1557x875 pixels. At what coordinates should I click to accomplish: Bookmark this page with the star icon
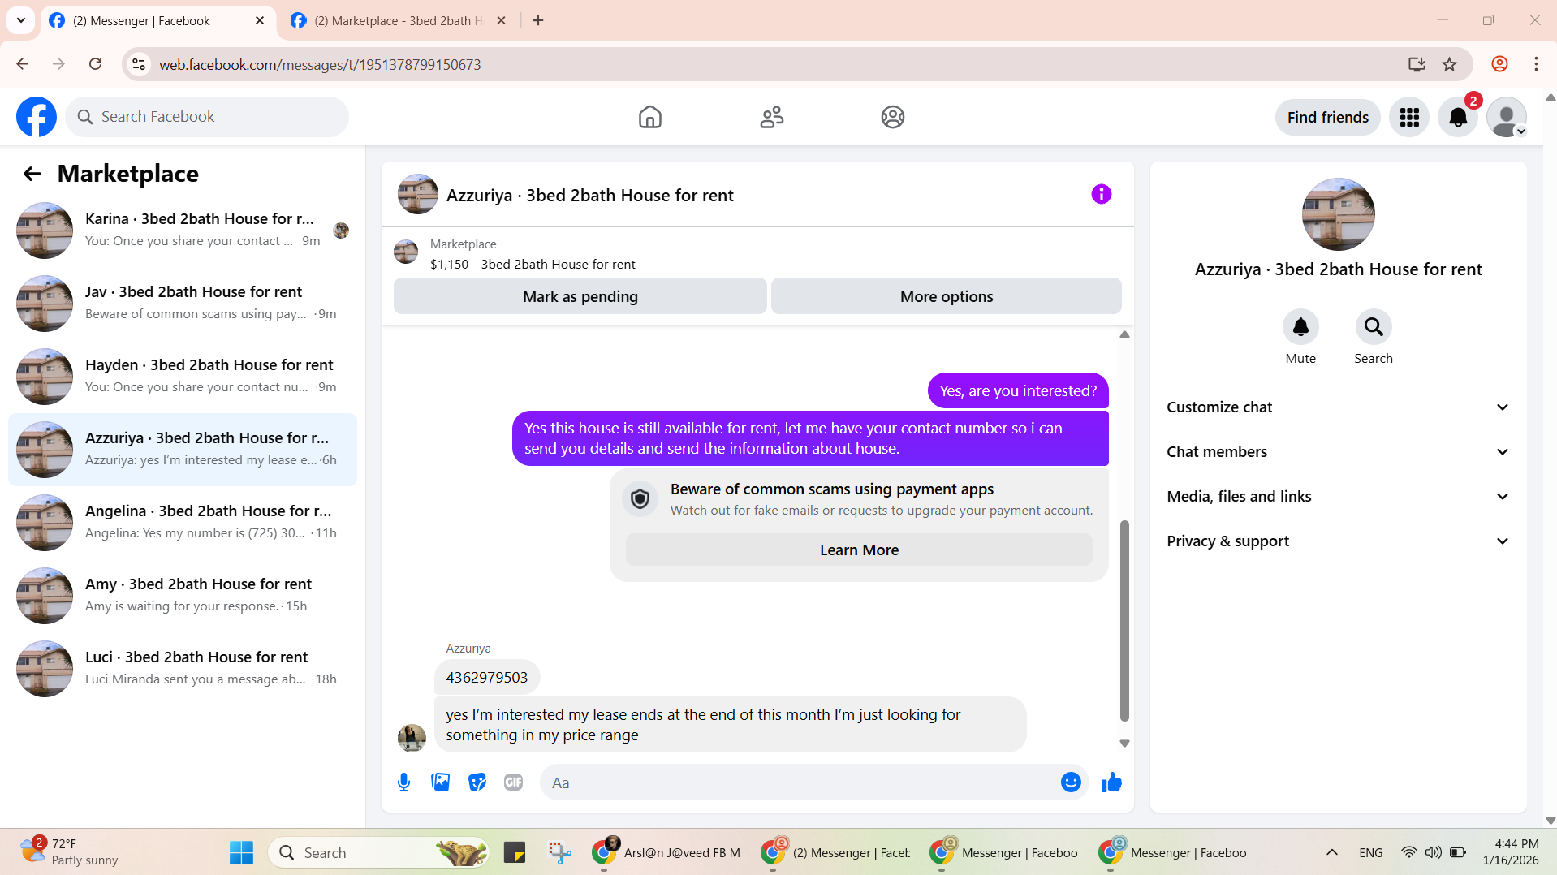(1450, 64)
